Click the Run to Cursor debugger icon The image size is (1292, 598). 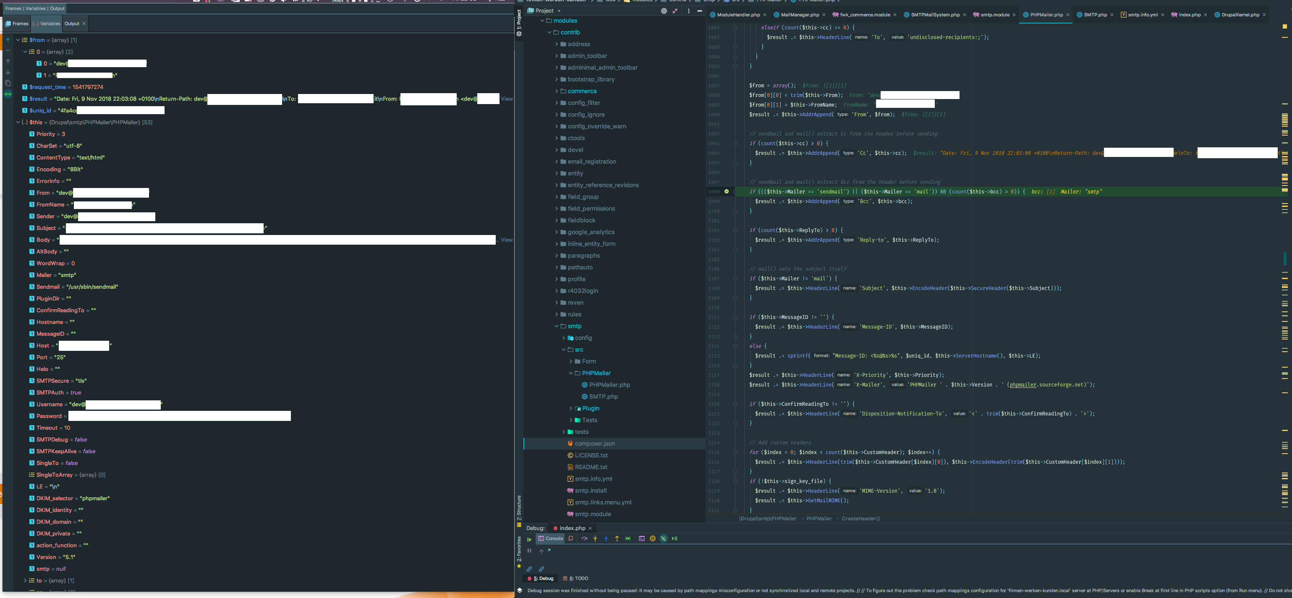click(x=628, y=538)
